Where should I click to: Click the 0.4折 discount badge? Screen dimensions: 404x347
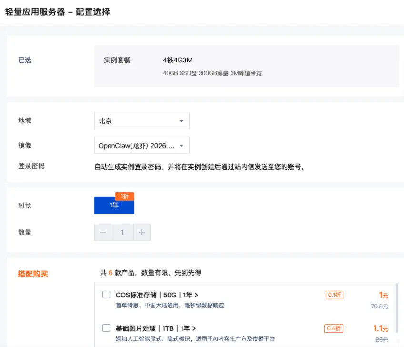pos(334,328)
